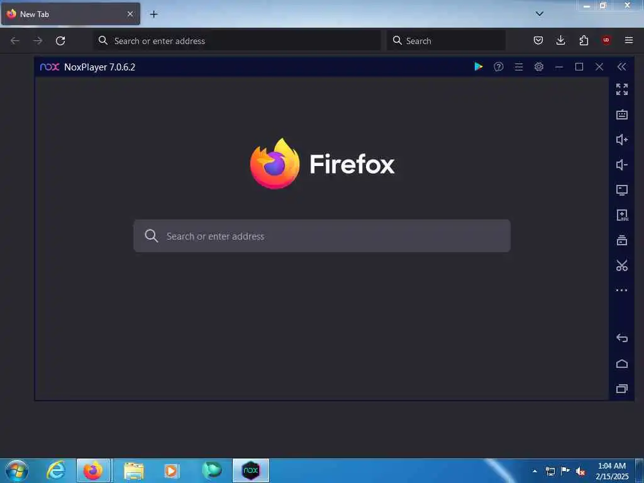
Task: Go forward in Firefox browser
Action: tap(38, 41)
